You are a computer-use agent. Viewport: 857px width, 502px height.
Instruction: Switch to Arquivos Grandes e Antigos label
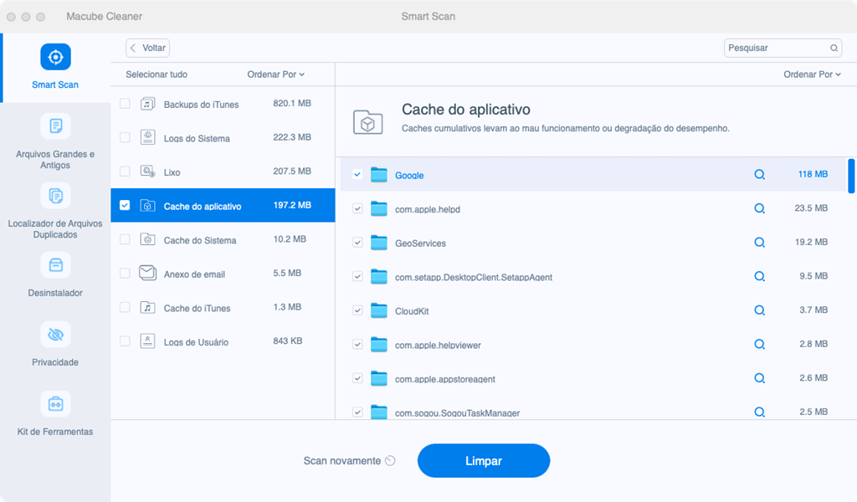pyautogui.click(x=55, y=160)
